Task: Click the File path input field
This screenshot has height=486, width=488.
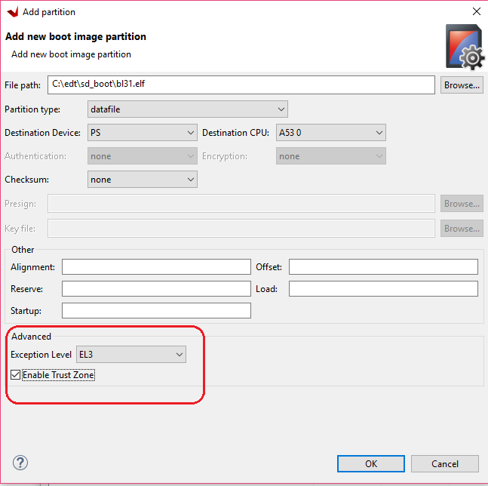Action: tap(241, 85)
